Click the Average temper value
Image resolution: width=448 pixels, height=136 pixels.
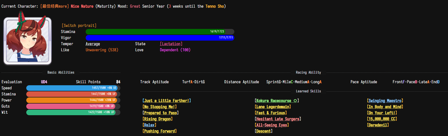[93, 44]
